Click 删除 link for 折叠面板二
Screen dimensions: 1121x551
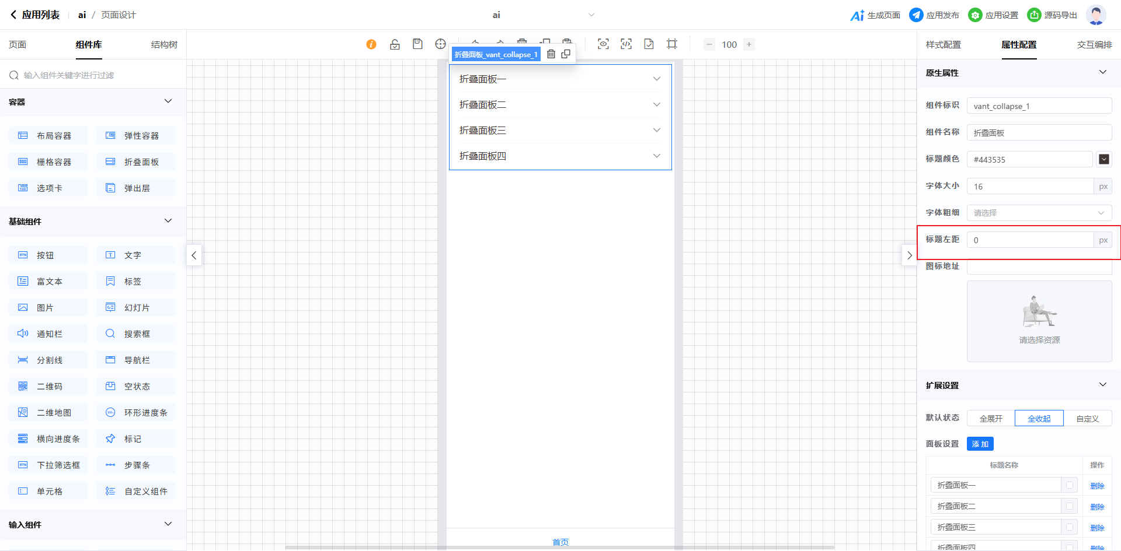coord(1097,507)
